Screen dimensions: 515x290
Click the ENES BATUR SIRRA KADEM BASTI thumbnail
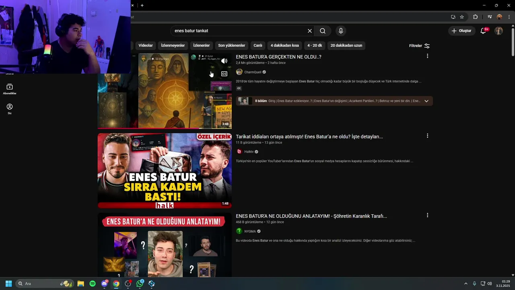(x=165, y=171)
